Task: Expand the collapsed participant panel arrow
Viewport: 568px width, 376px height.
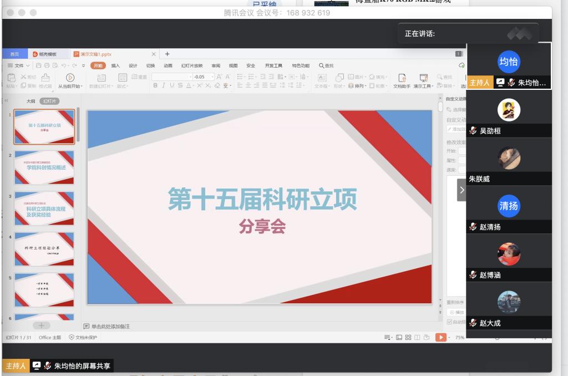Action: [461, 190]
